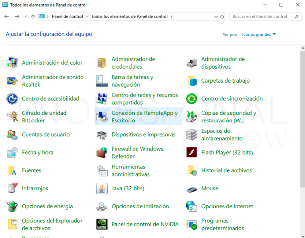
Task: Open the Barra de tareas y navegación icon
Action: click(102, 81)
